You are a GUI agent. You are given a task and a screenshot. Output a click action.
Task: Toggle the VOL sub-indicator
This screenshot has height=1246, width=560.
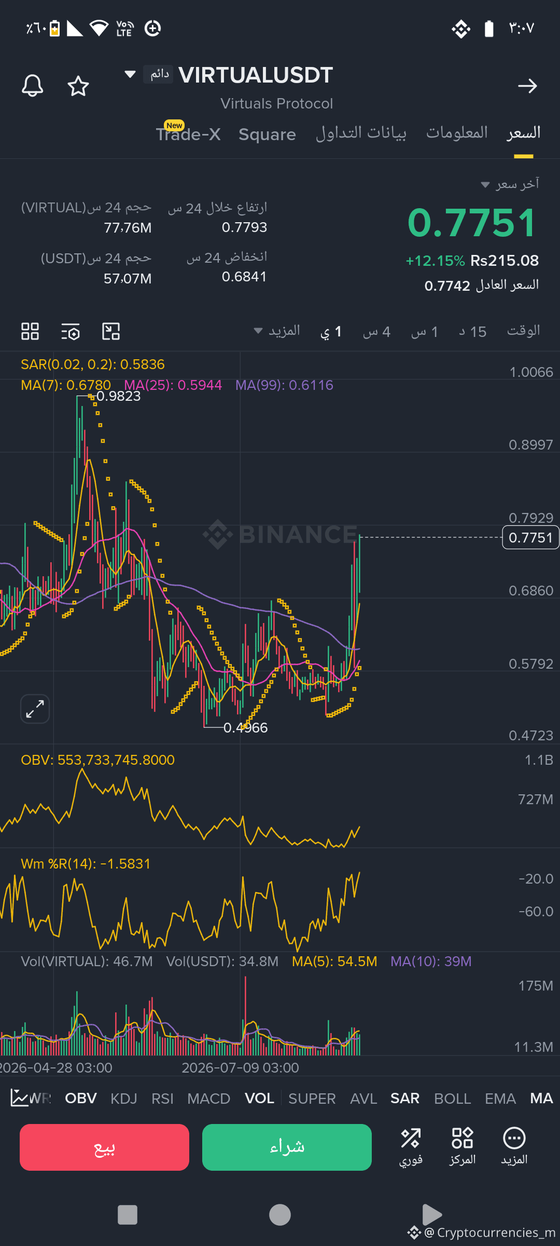pyautogui.click(x=259, y=1098)
